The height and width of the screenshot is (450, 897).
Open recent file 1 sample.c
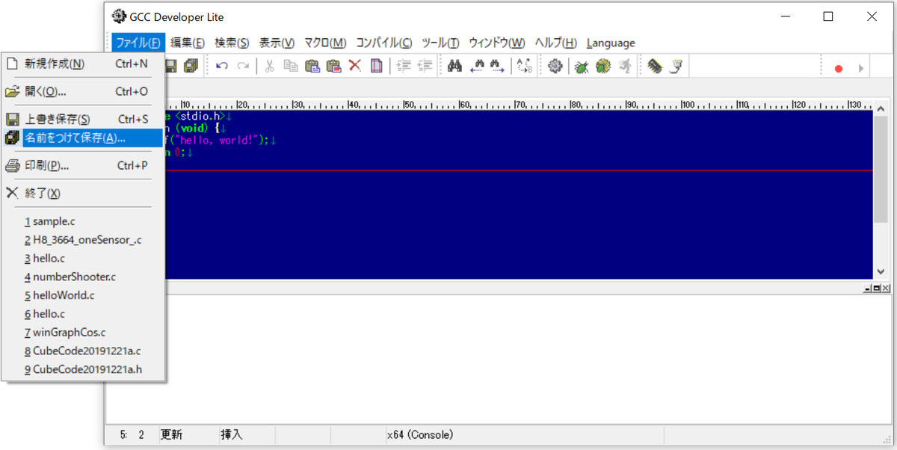pyautogui.click(x=84, y=221)
